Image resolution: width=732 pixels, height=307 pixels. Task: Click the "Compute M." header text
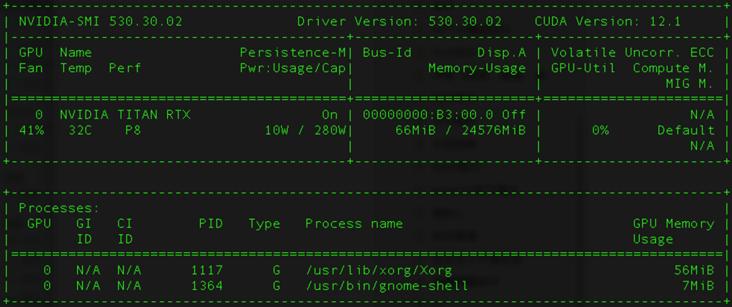pyautogui.click(x=673, y=68)
